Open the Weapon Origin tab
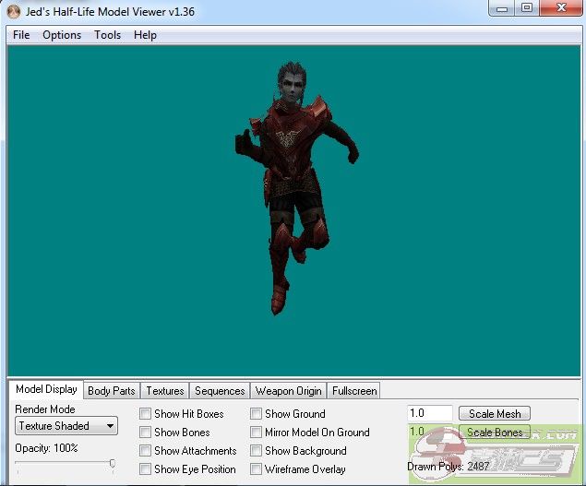This screenshot has height=486, width=586. tap(288, 391)
